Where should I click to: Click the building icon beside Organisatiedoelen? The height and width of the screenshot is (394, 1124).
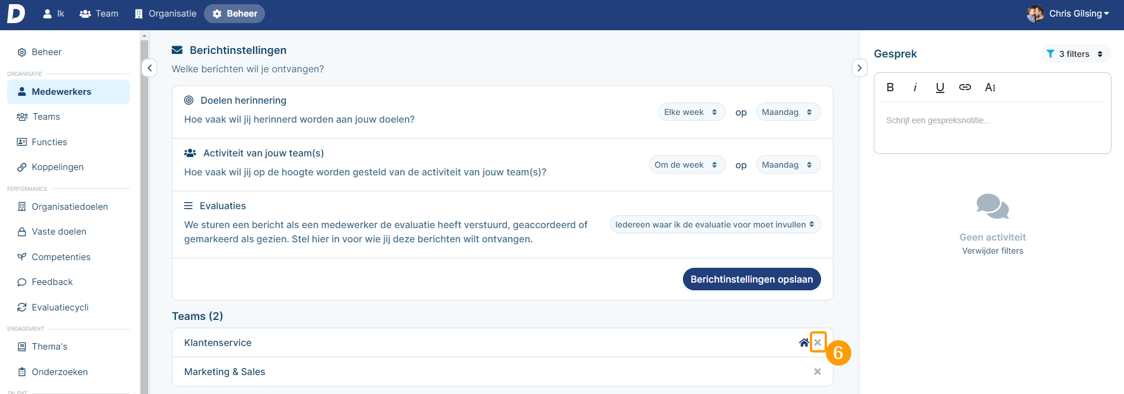[22, 207]
